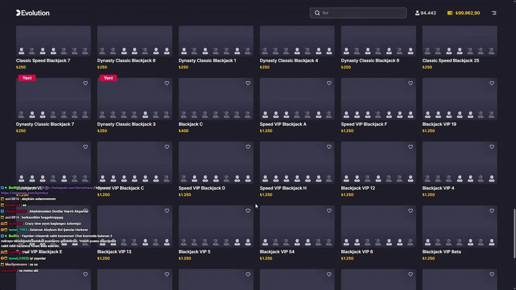Open the hamburger menu icon

[494, 13]
